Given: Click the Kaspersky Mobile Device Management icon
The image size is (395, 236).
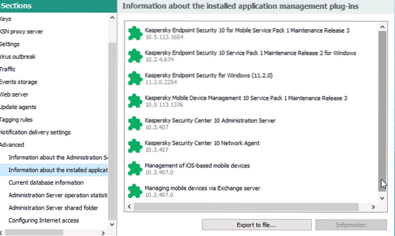Looking at the screenshot, I should (134, 101).
